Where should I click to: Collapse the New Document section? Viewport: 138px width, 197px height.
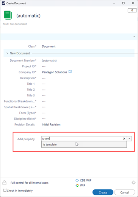coord(7,53)
